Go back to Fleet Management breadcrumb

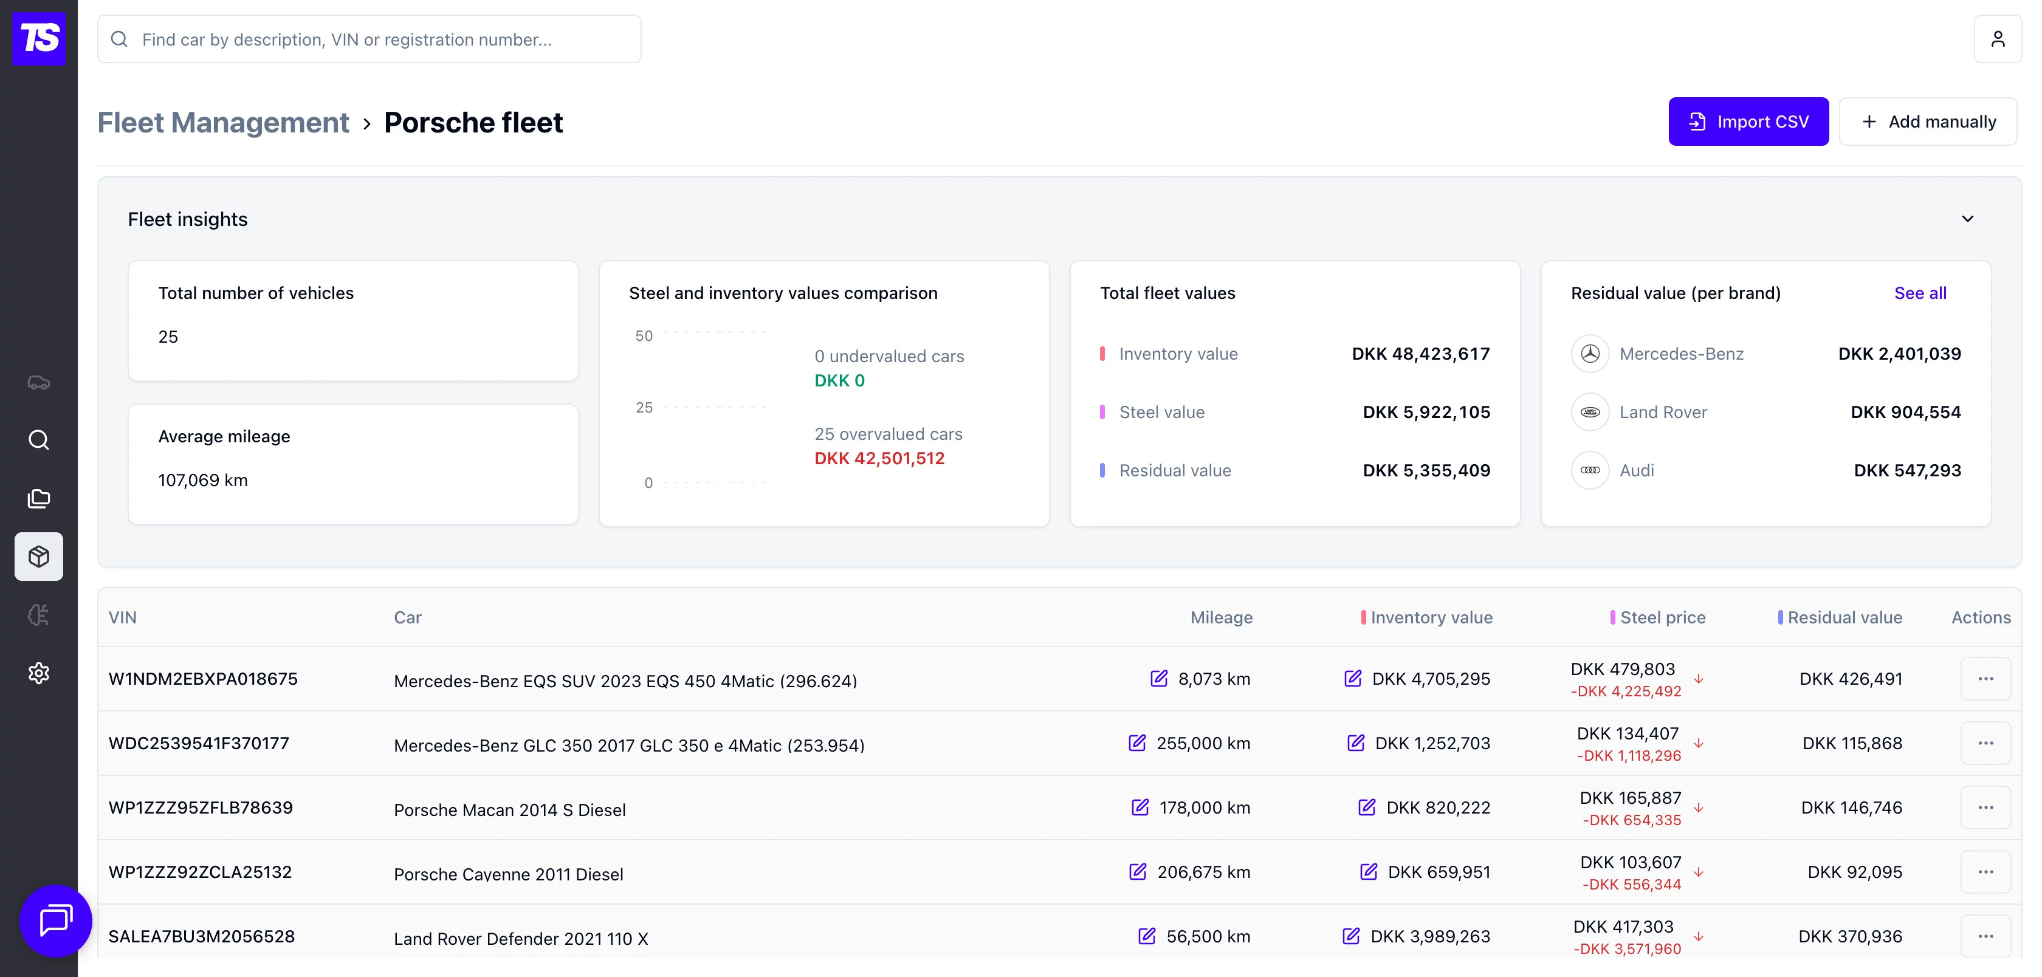(223, 122)
